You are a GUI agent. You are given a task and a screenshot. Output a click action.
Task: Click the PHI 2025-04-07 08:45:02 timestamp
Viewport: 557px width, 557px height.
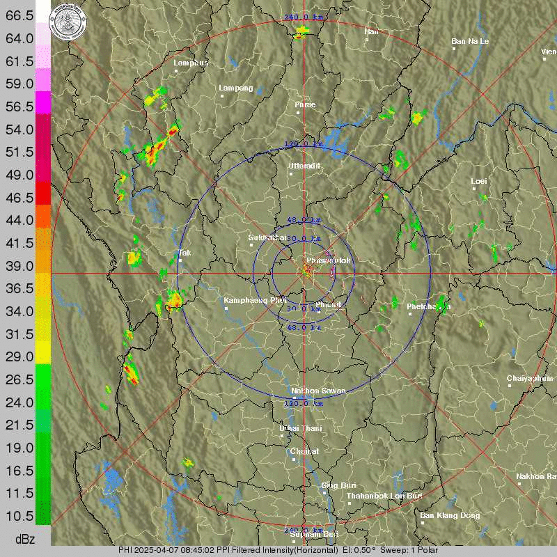click(166, 550)
